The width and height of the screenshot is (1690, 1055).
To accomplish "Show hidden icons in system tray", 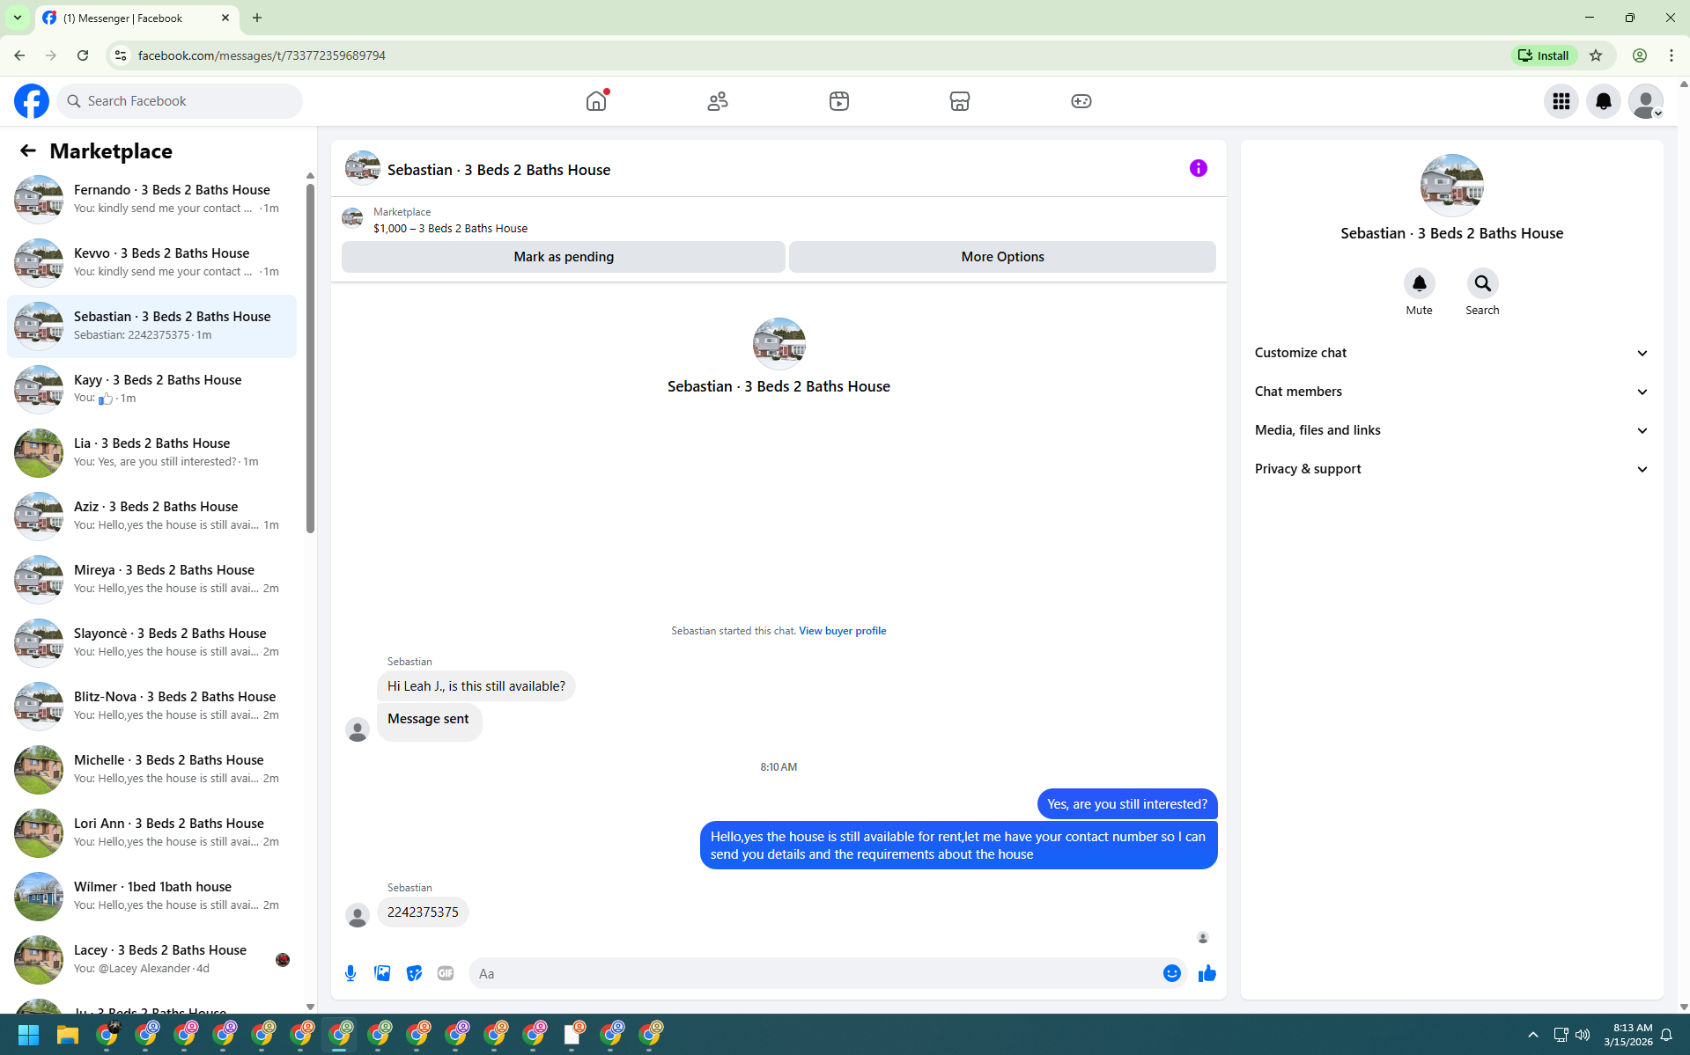I will point(1533,1035).
